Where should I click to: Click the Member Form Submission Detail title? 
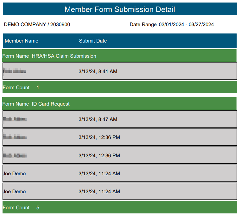[x=120, y=9]
